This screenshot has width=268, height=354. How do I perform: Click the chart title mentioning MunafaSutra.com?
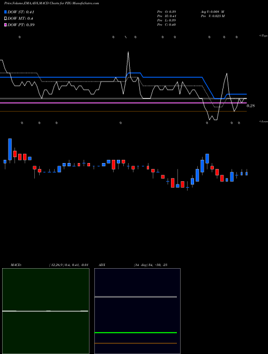click(x=51, y=3)
